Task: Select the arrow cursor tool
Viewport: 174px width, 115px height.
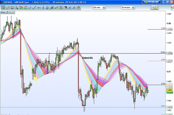Action: (3, 8)
